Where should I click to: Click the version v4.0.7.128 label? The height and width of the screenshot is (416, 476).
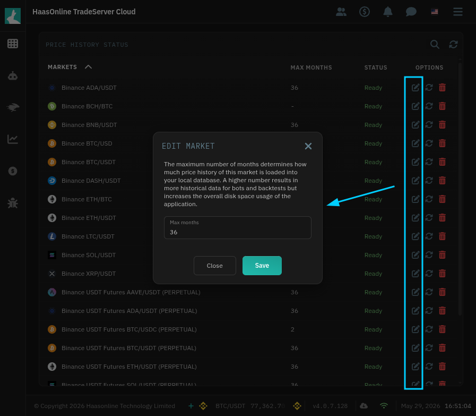click(330, 406)
